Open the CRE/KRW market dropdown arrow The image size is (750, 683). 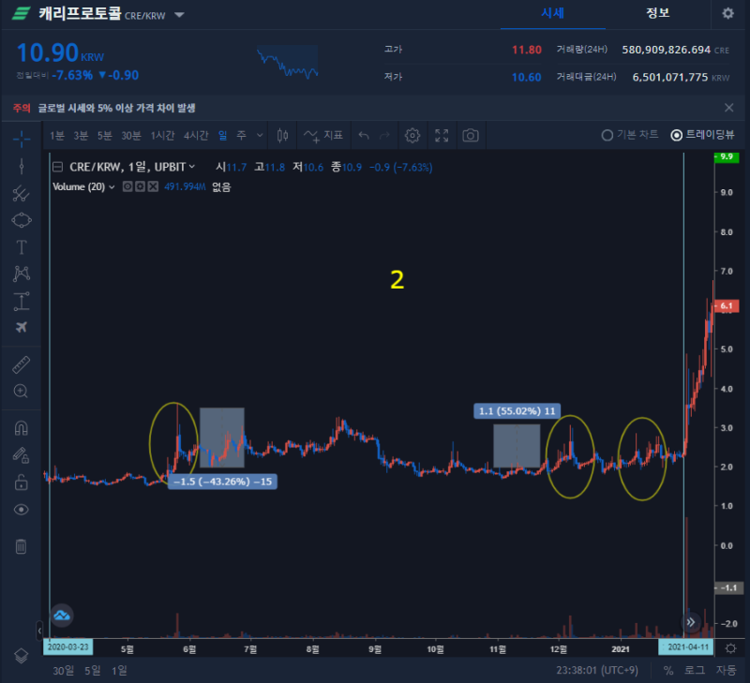click(x=179, y=15)
